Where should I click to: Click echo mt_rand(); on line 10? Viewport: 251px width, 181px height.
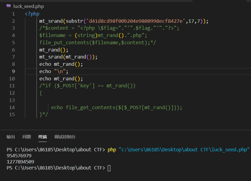coord(61,79)
